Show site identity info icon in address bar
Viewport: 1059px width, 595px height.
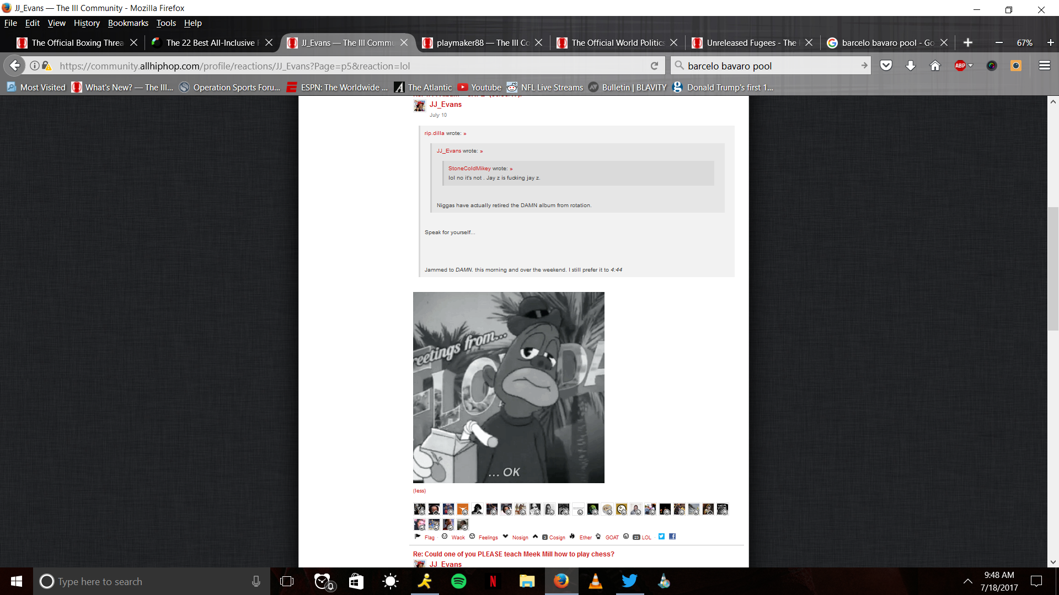tap(34, 66)
